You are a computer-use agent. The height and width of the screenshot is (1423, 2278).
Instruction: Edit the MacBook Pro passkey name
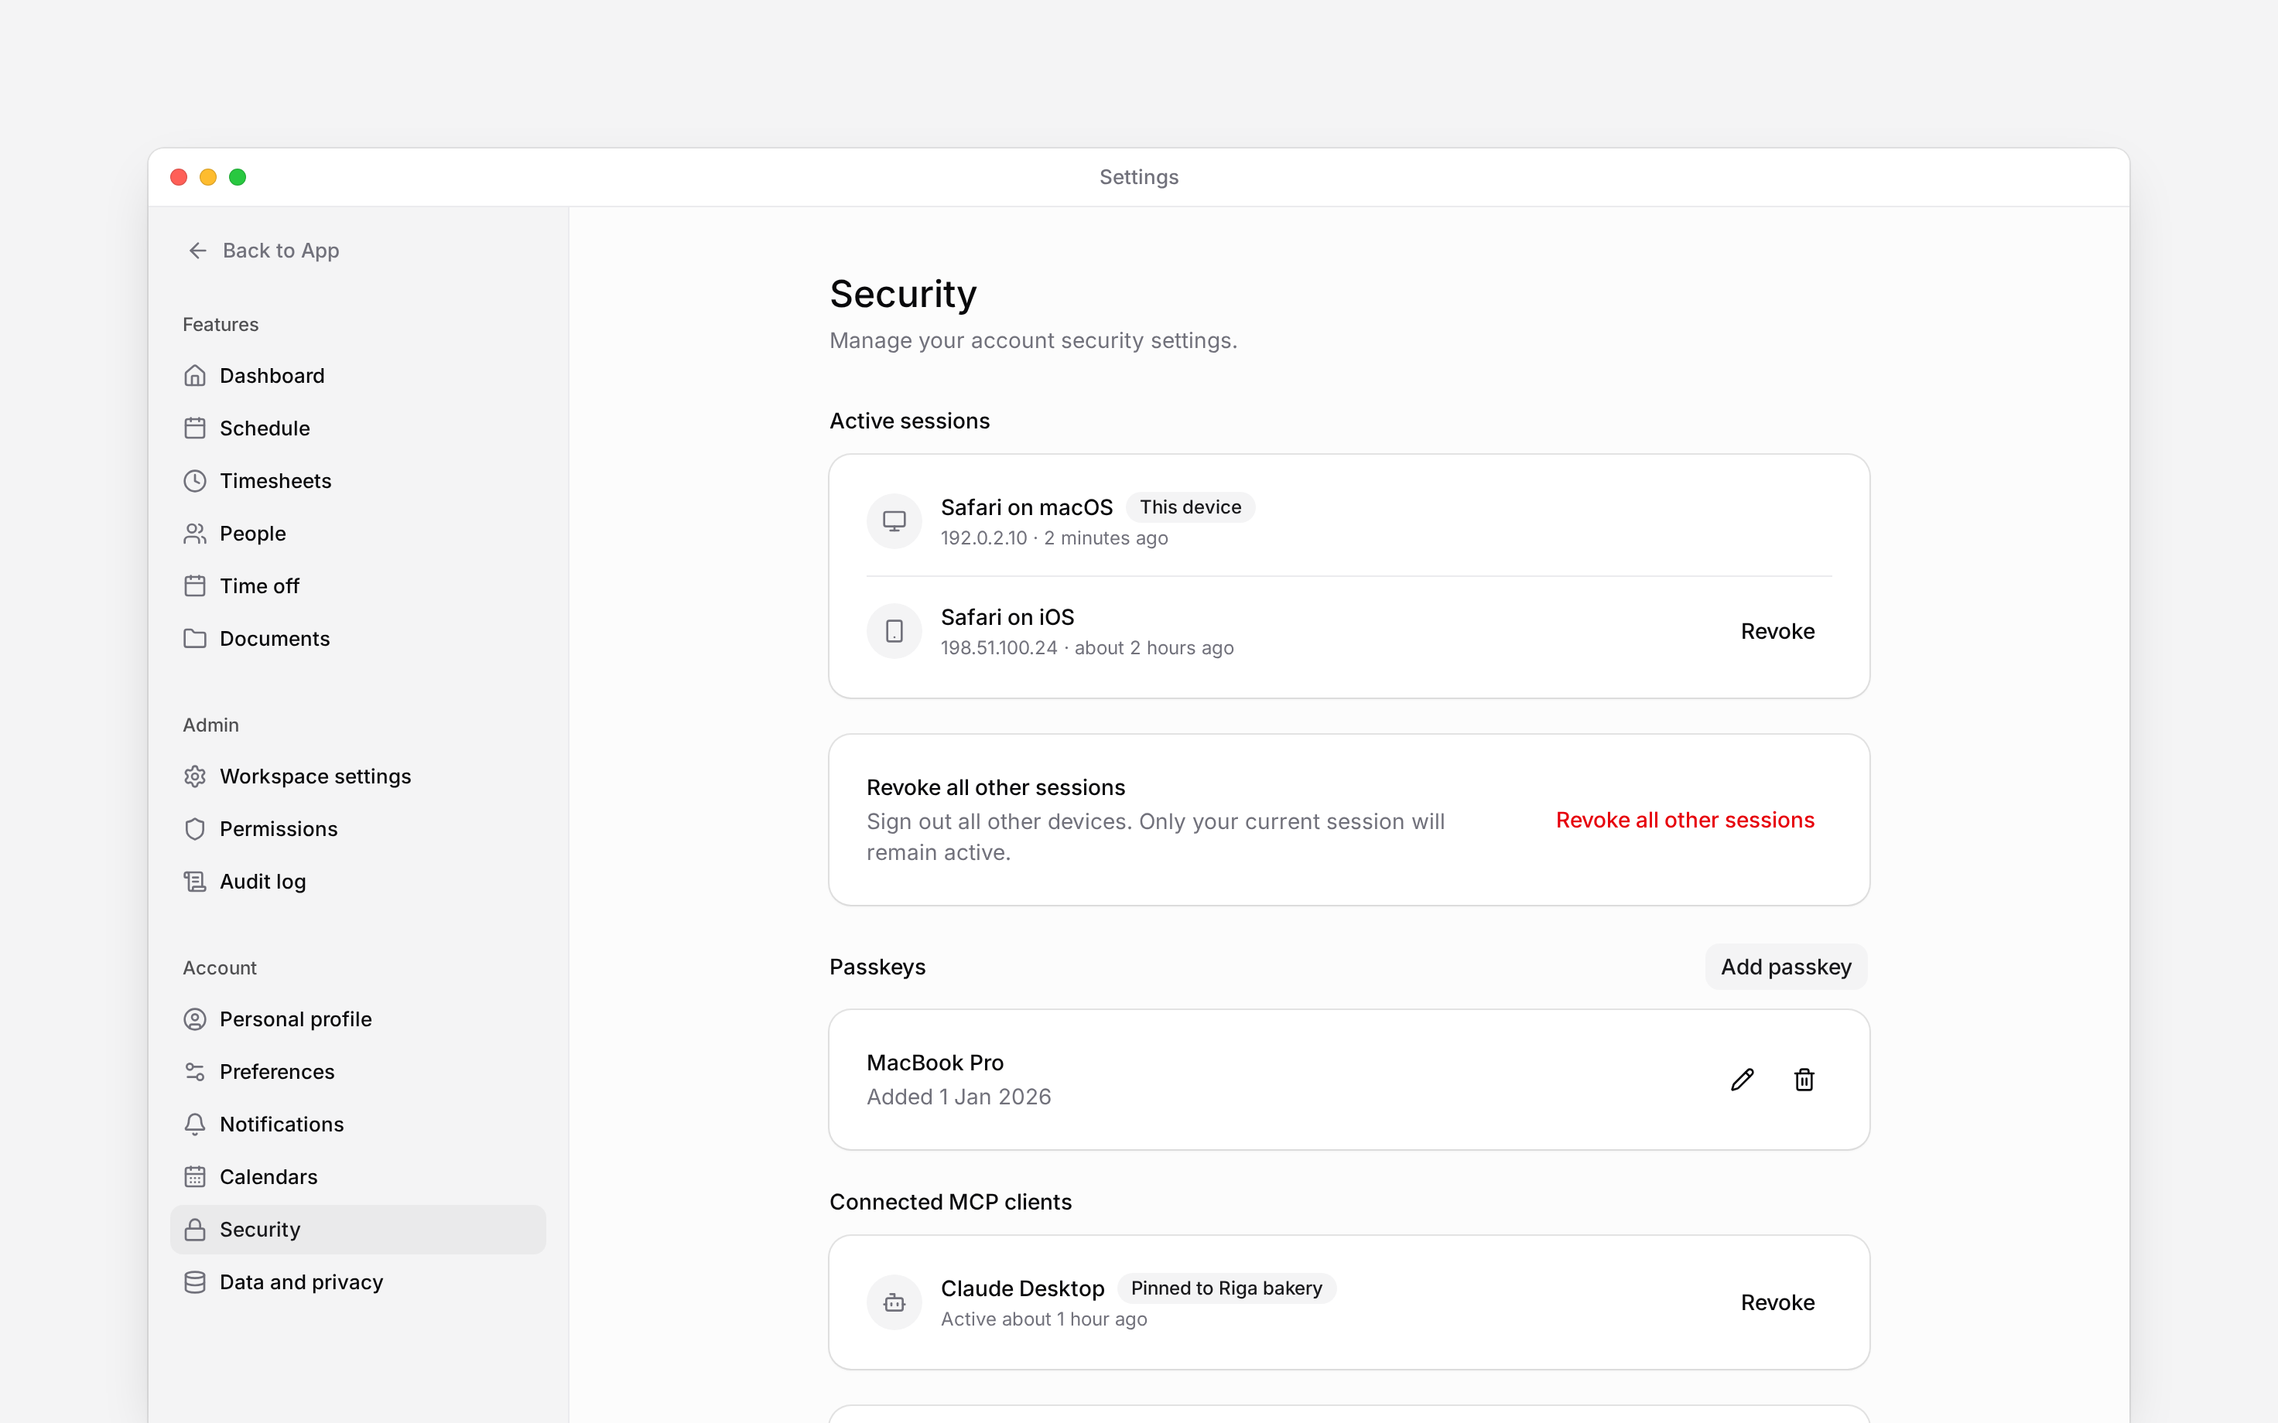click(1743, 1080)
